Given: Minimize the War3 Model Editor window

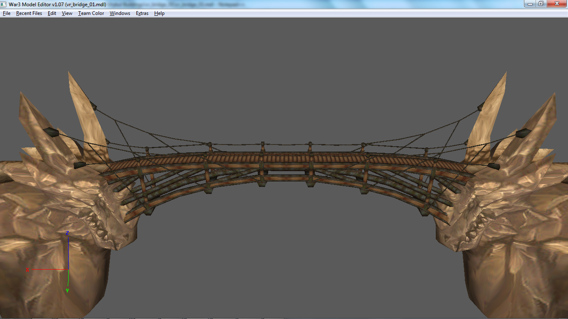Looking at the screenshot, I should coord(529,4).
